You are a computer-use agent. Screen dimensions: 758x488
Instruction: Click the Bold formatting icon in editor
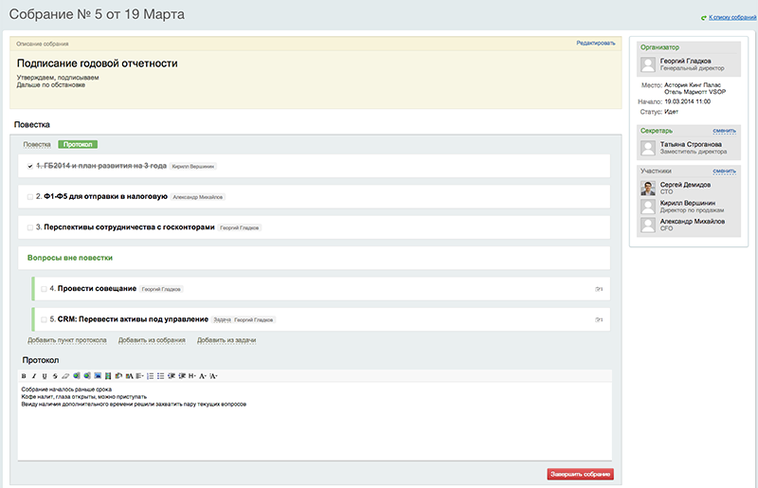pyautogui.click(x=24, y=376)
